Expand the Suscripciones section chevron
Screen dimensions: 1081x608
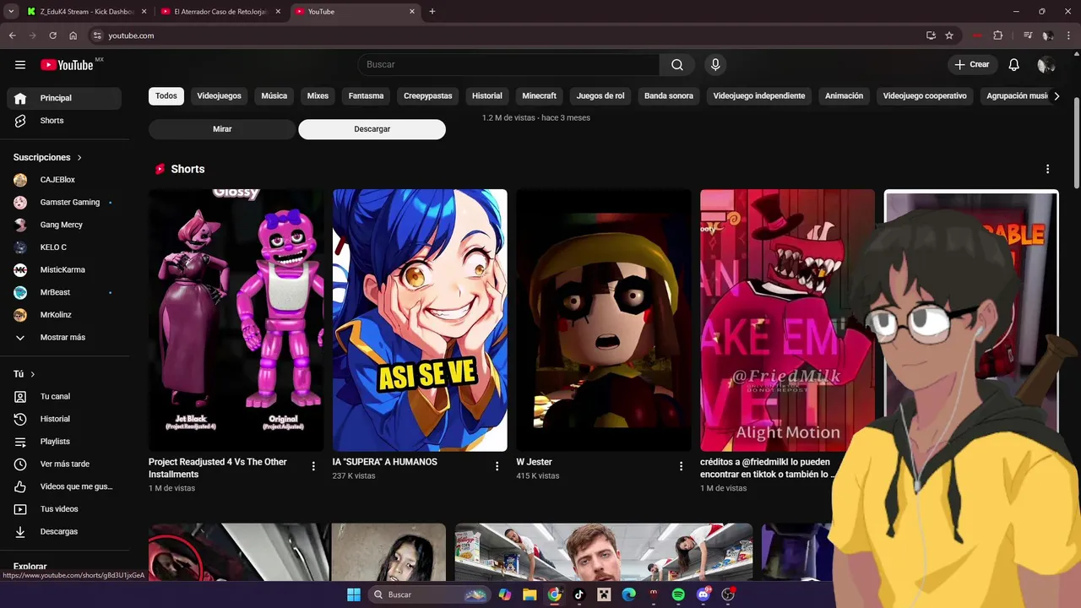(x=79, y=158)
